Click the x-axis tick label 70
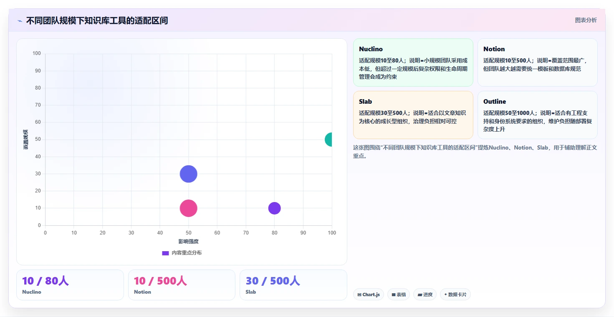The height and width of the screenshot is (317, 614). pos(246,233)
